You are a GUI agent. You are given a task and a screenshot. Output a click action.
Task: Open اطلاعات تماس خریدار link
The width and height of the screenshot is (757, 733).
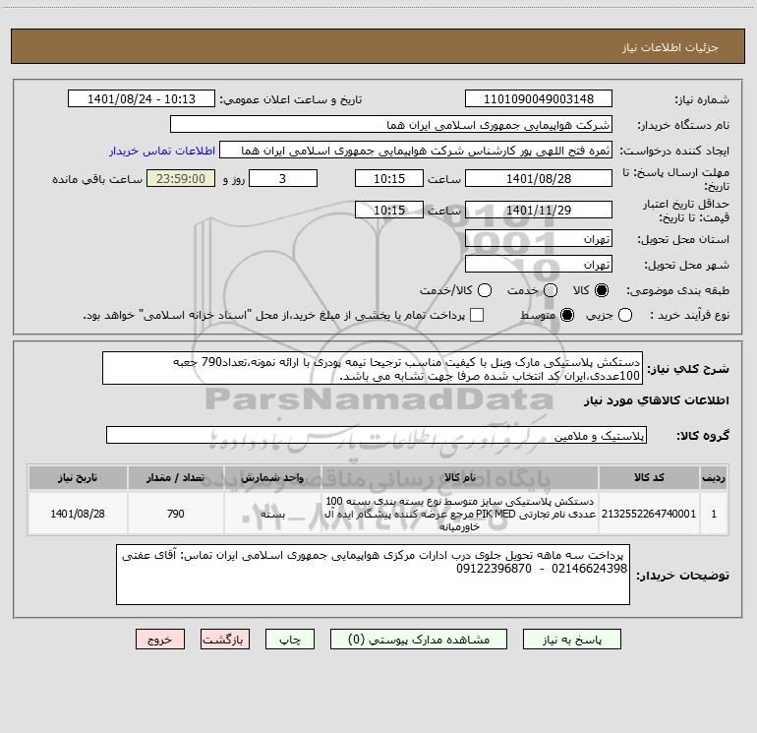[162, 151]
